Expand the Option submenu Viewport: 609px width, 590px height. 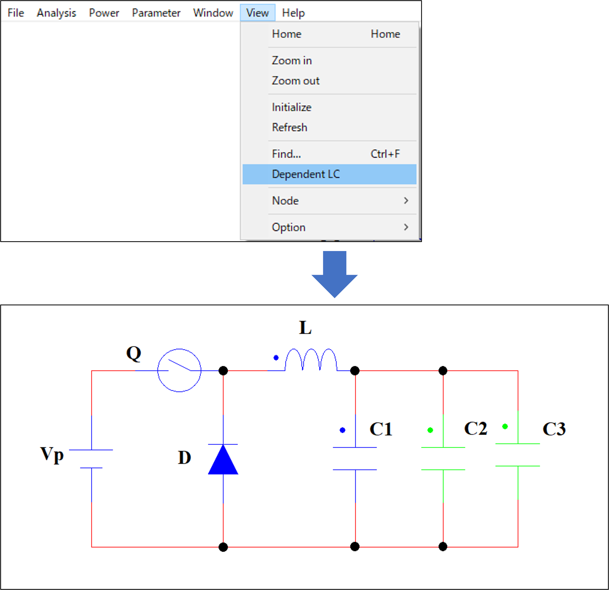click(329, 227)
